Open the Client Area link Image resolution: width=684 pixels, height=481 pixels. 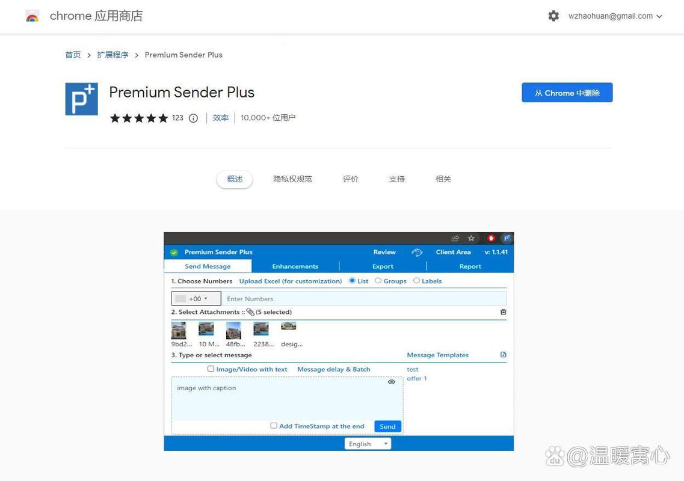pyautogui.click(x=453, y=252)
